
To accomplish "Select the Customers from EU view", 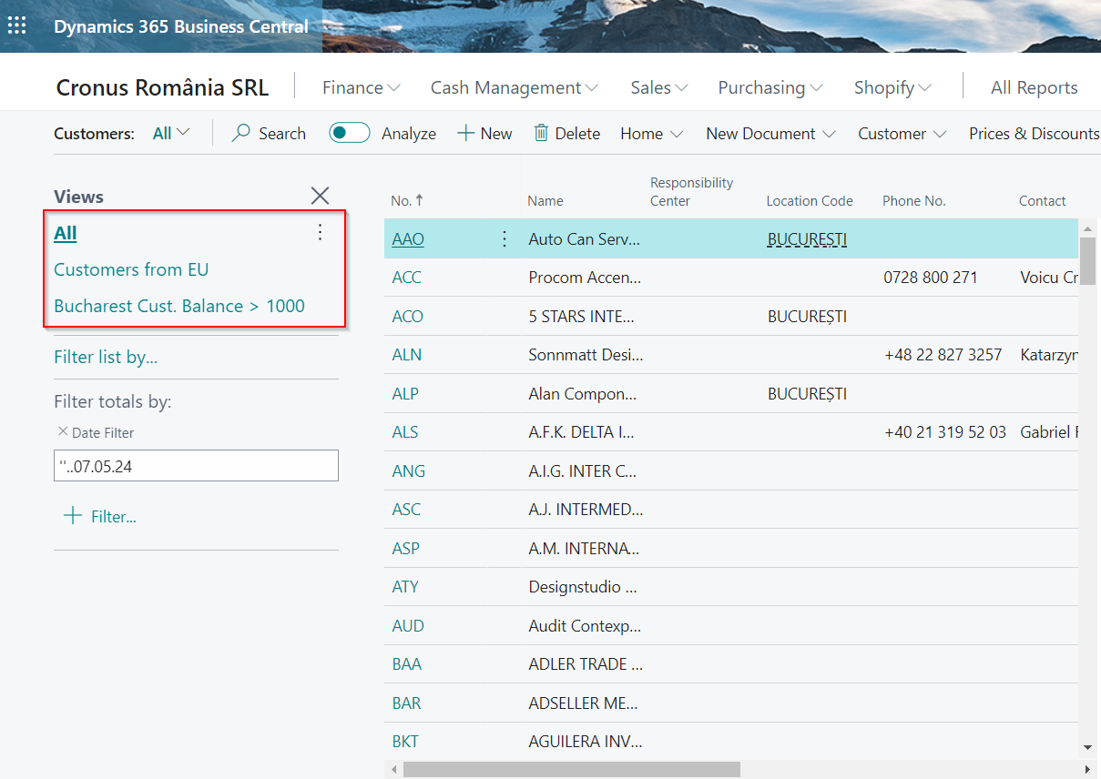I will coord(131,269).
